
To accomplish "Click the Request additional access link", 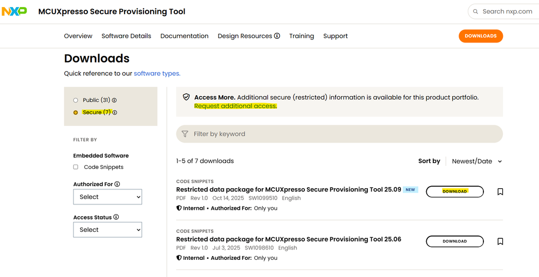I will click(235, 106).
